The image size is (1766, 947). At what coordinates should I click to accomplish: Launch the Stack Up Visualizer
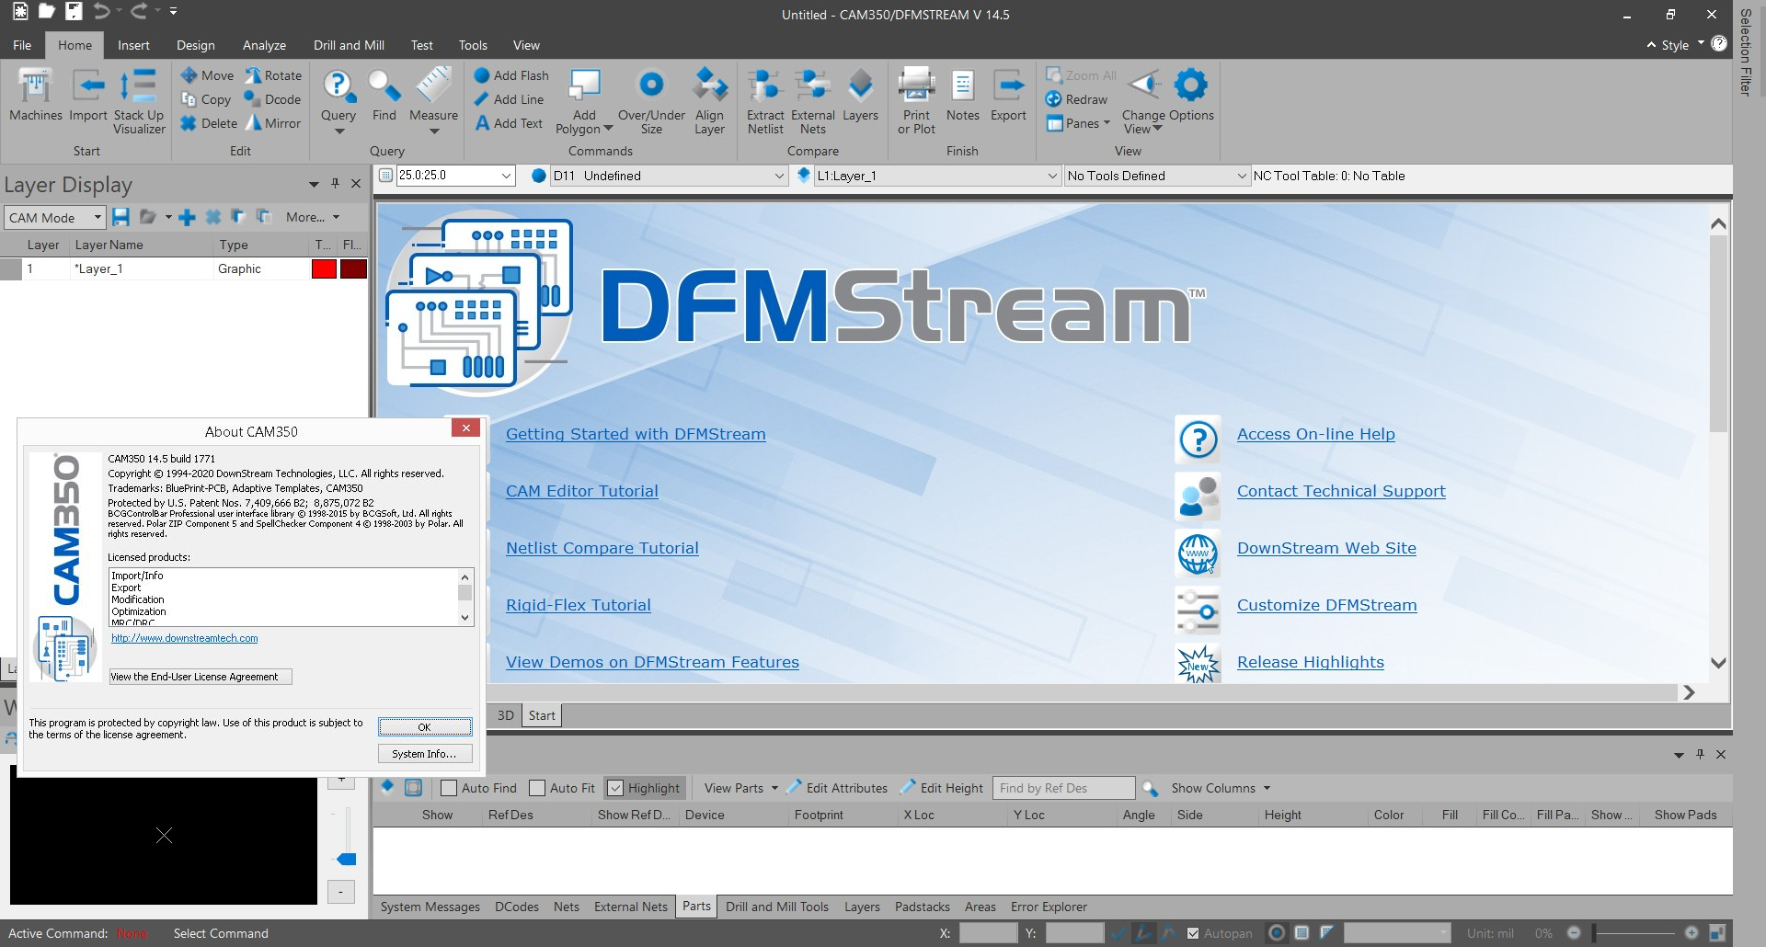click(x=139, y=101)
